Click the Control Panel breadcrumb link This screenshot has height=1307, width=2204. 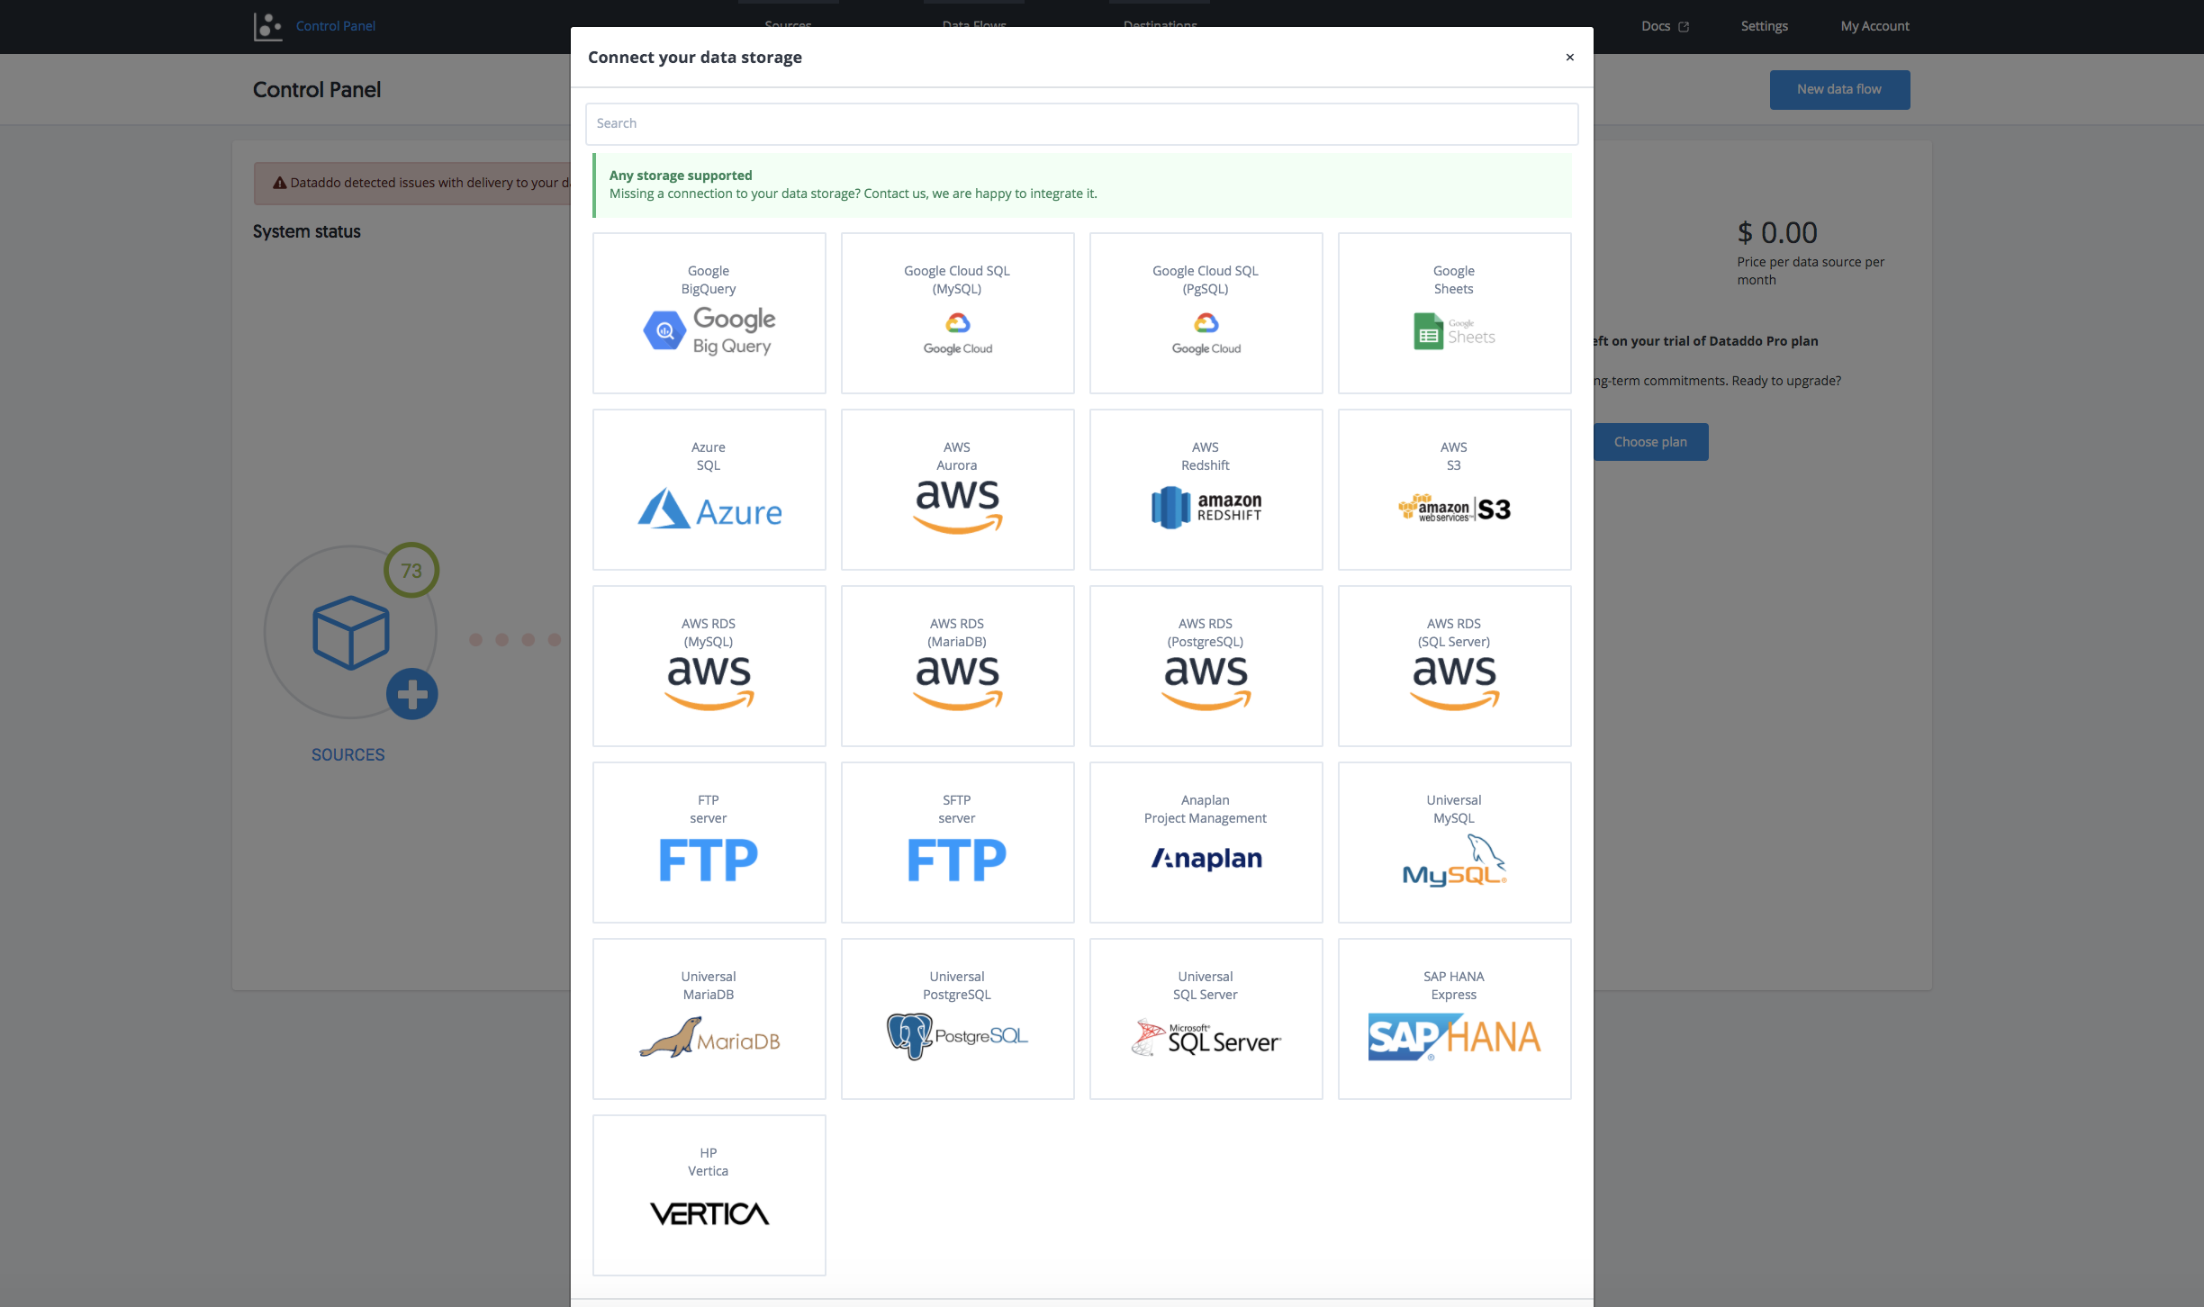coord(335,26)
